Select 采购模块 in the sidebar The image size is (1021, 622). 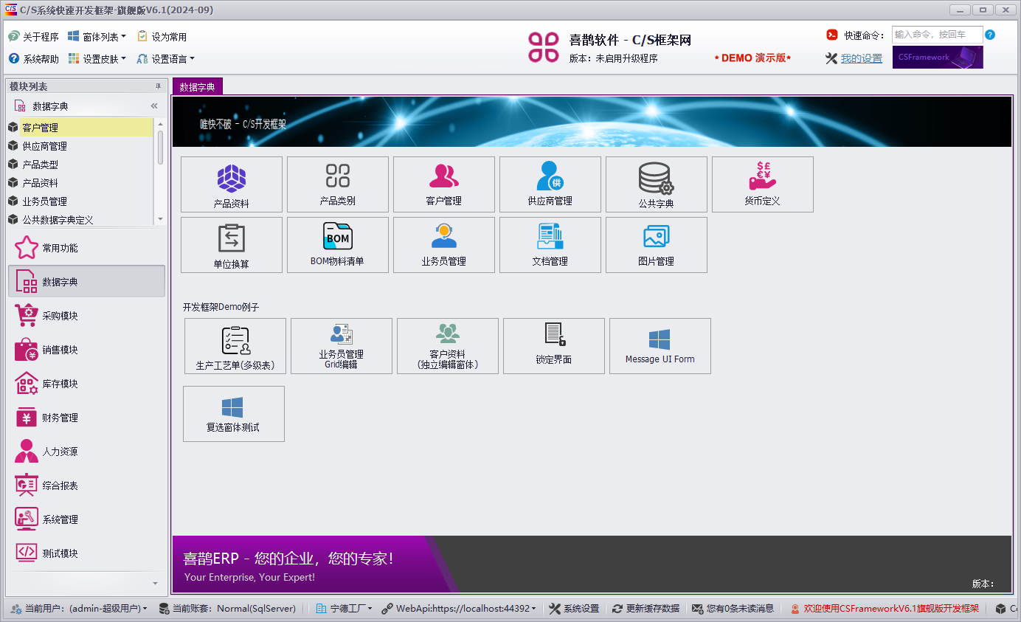click(86, 316)
